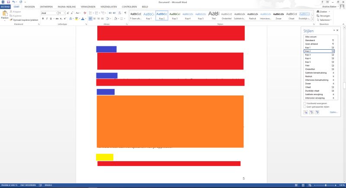
Task: Toggle Underline formatting
Action: pos(51,19)
